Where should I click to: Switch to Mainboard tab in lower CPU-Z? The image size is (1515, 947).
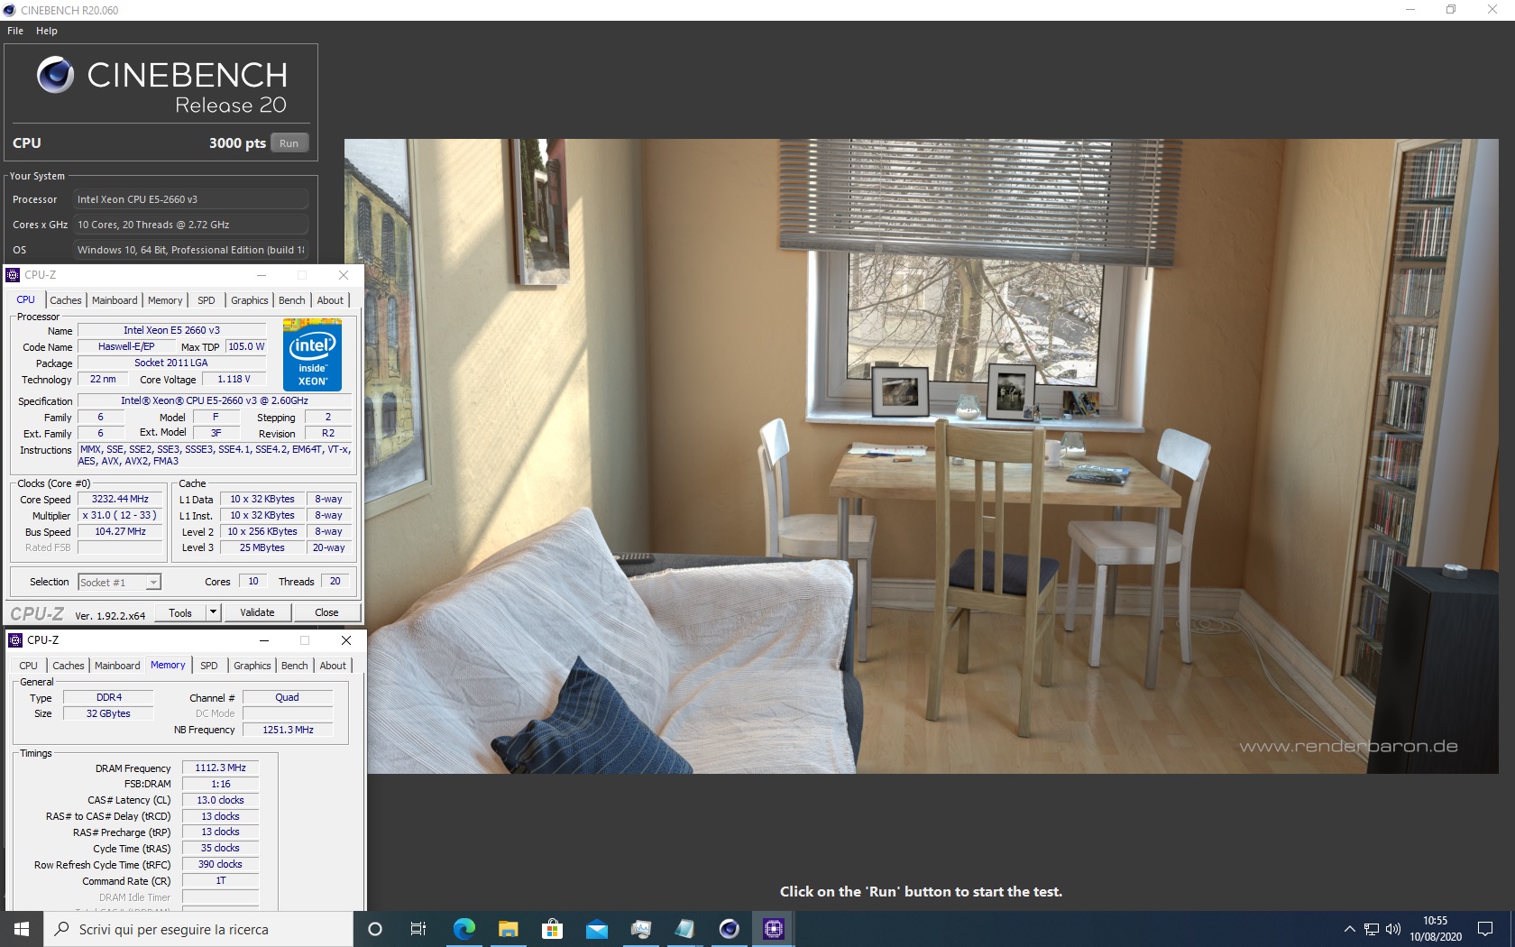click(117, 666)
